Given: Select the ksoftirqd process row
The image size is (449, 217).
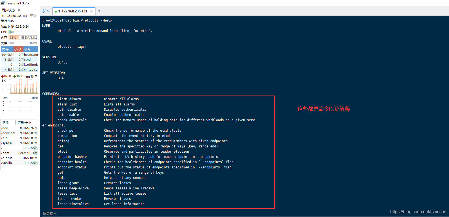Looking at the screenshot, I should pyautogui.click(x=20, y=65).
